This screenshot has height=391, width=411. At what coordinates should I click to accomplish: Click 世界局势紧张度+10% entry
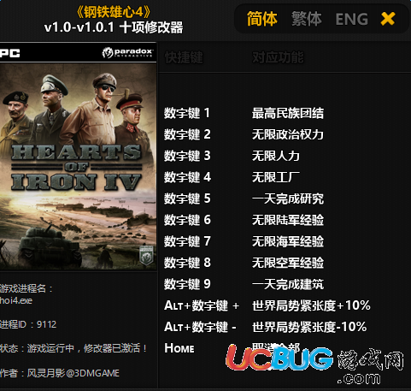pos(311,305)
